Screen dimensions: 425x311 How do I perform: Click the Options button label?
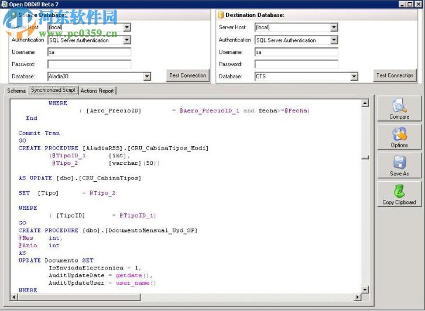(399, 145)
